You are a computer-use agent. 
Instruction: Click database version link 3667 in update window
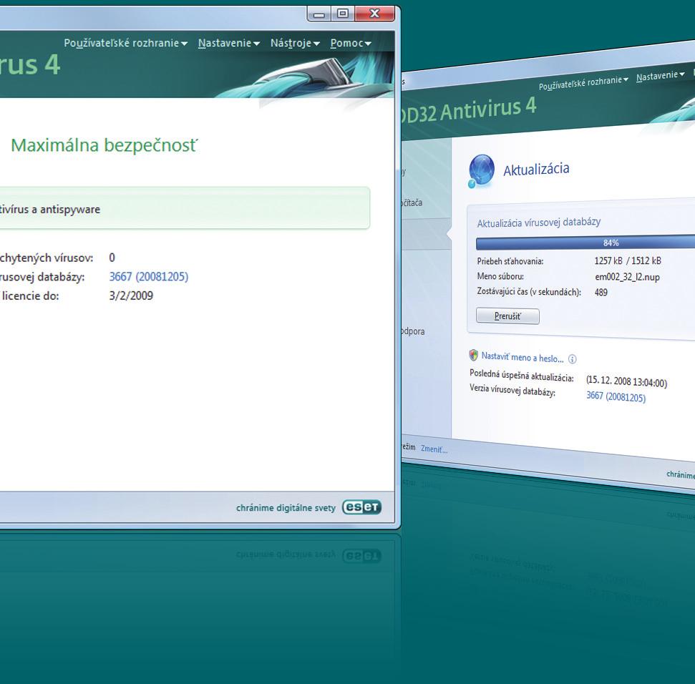tap(616, 396)
